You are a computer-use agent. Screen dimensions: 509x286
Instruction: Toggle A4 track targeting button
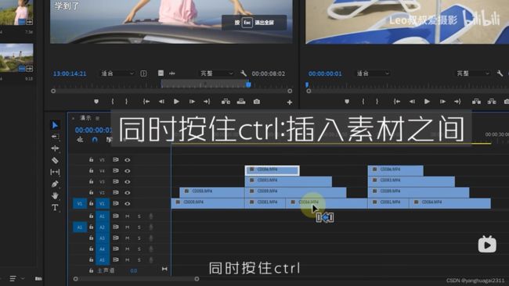coord(103,249)
